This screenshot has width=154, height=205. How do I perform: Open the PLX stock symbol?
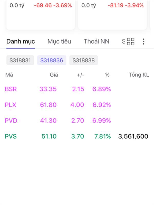click(11, 105)
